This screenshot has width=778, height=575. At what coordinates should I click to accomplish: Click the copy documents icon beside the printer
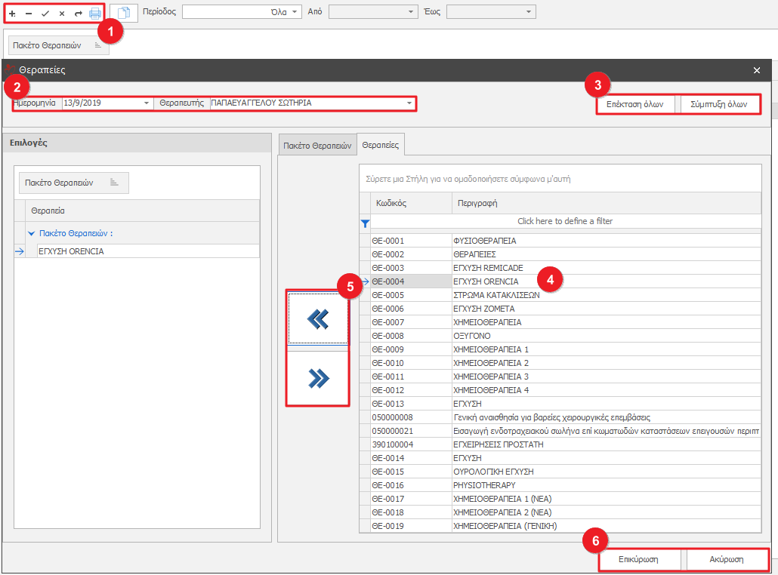coord(124,13)
